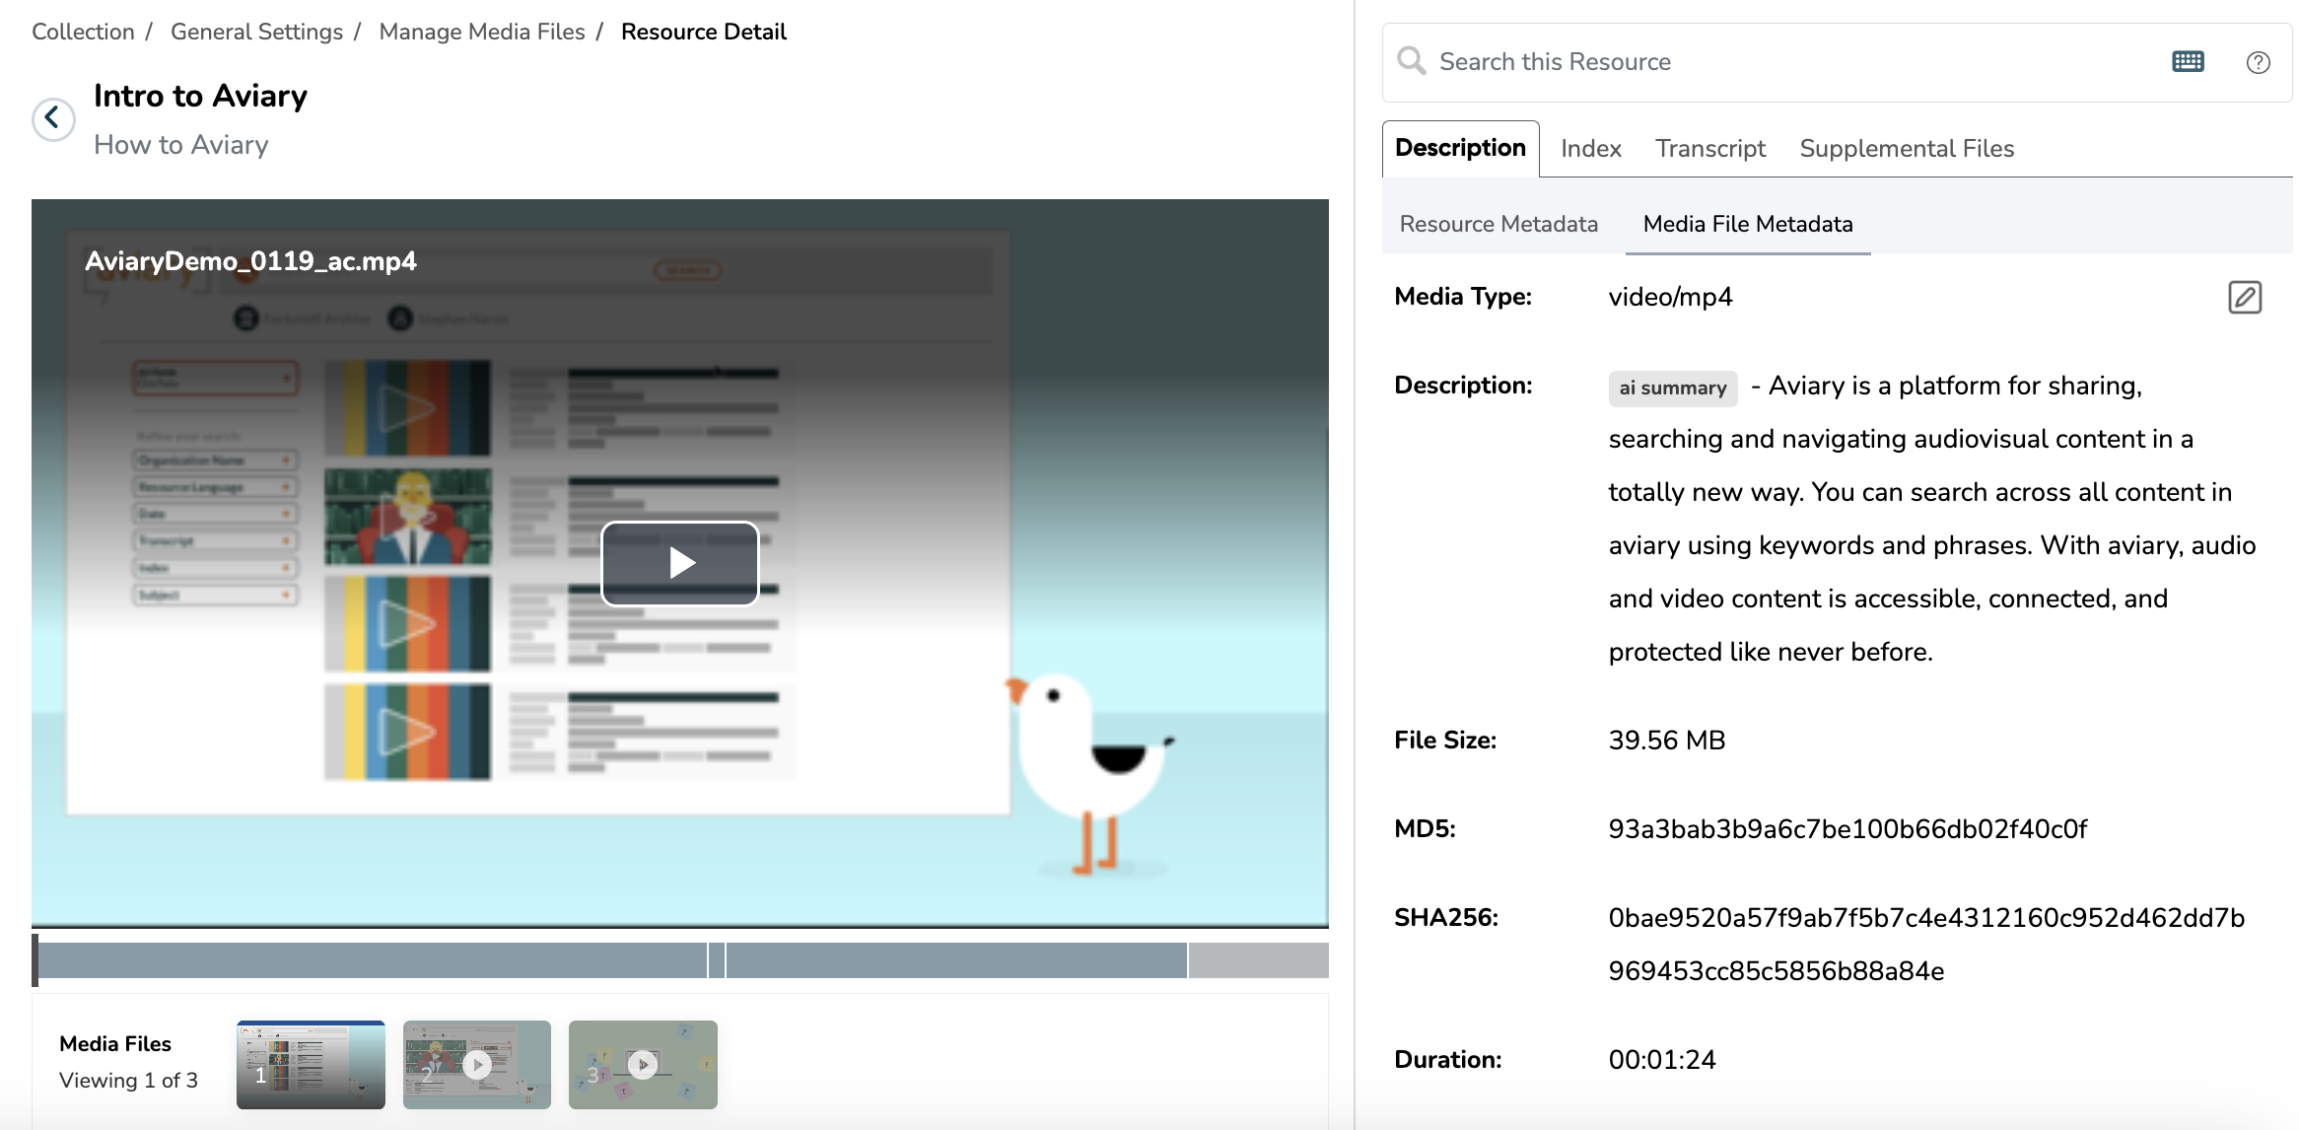
Task: Click the search magnifier icon
Action: pyautogui.click(x=1412, y=61)
